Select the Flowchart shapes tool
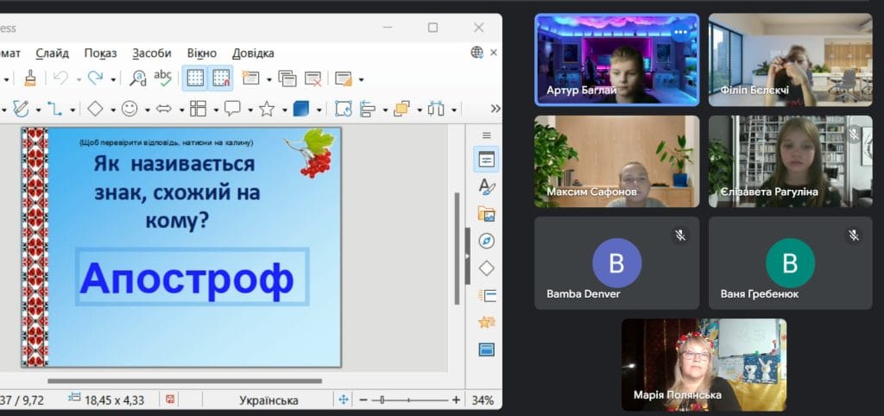This screenshot has width=884, height=416. [x=198, y=108]
